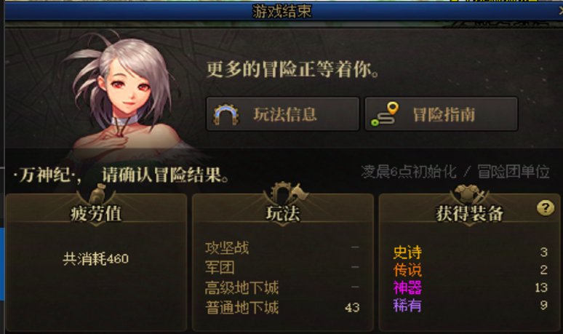Click the 军团 row
This screenshot has width=563, height=334.
[282, 268]
